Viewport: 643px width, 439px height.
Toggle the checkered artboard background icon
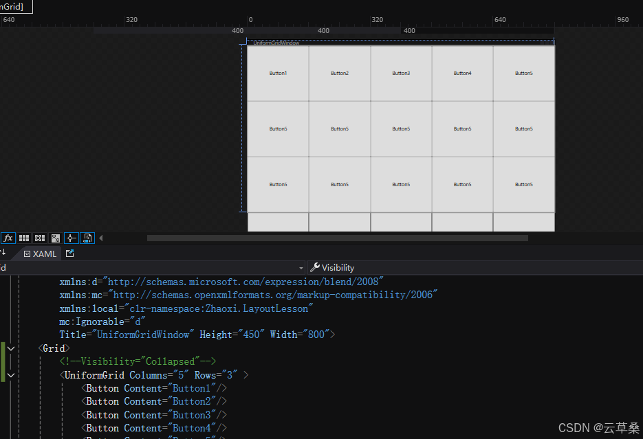tap(56, 238)
